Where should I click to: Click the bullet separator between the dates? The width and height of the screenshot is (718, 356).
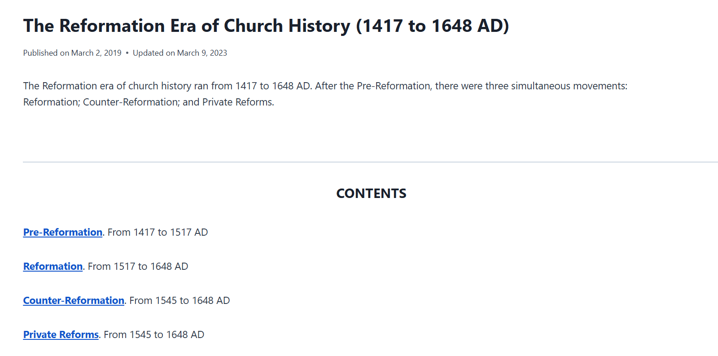coord(127,53)
